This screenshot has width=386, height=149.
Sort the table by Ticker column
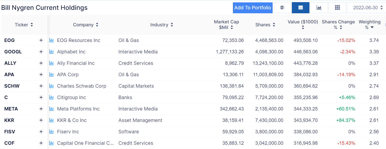(x=24, y=25)
